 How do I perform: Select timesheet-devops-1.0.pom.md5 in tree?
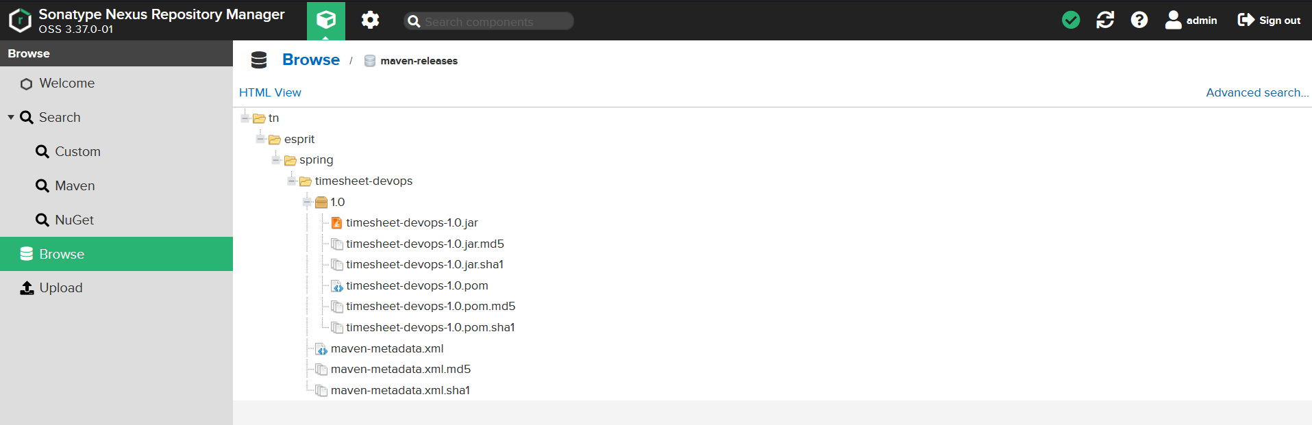431,306
